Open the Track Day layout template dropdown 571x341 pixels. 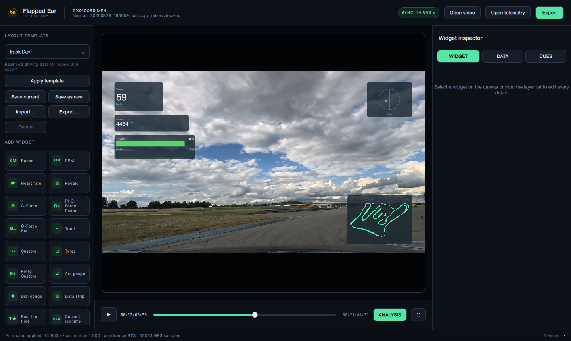(47, 52)
